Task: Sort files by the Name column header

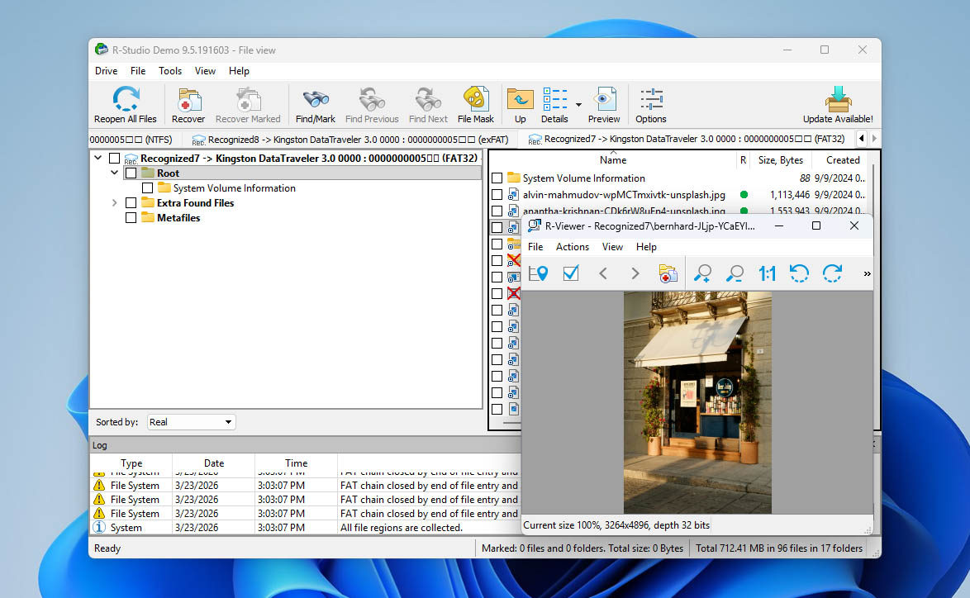Action: tap(612, 160)
